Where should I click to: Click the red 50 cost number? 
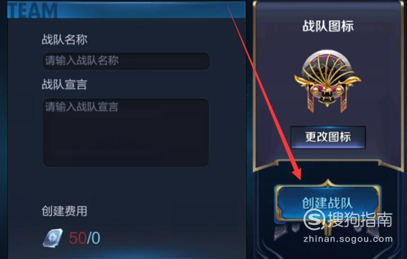[78, 238]
